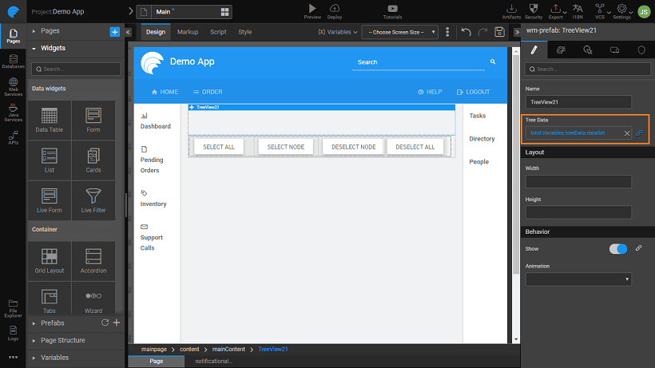The width and height of the screenshot is (655, 368).
Task: Open the Artifacts download icon
Action: click(x=512, y=8)
